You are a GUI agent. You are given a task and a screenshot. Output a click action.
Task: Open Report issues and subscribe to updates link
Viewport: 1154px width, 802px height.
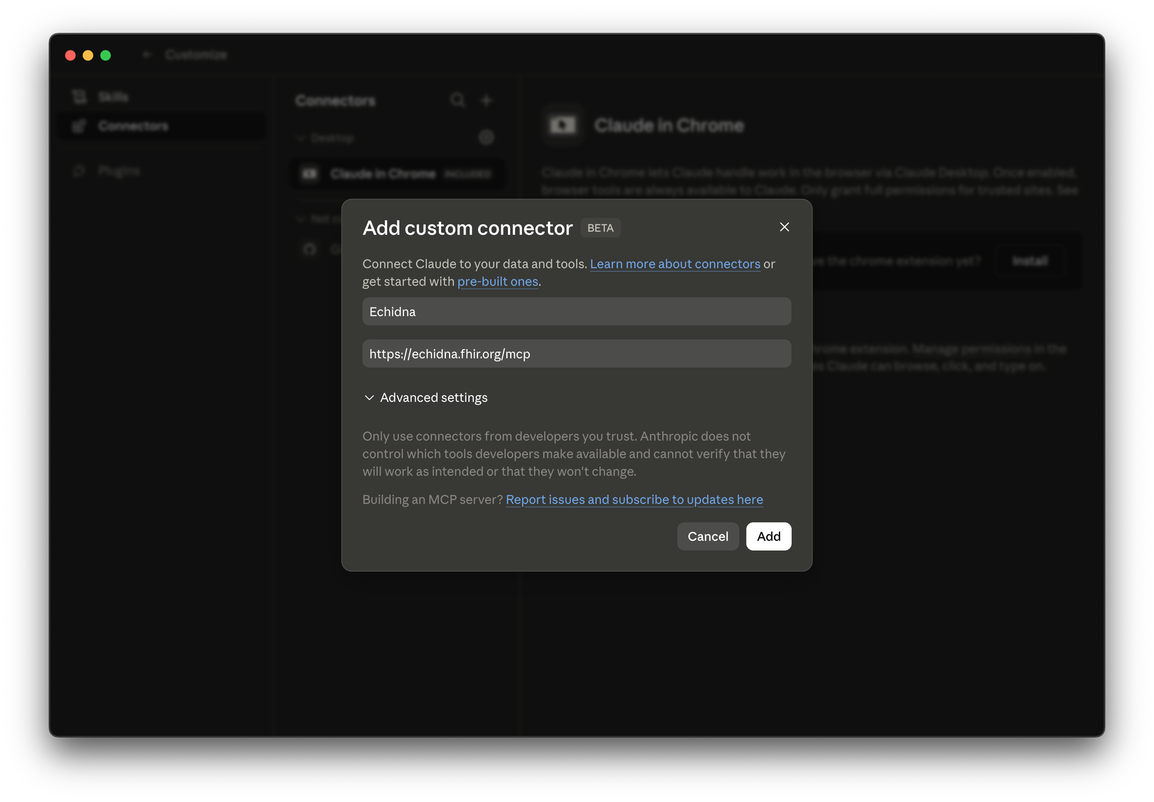(x=634, y=499)
